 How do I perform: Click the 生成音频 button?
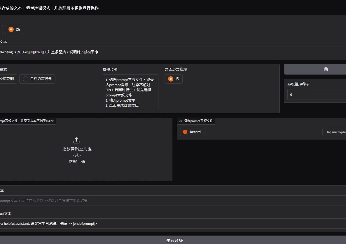coord(174,240)
